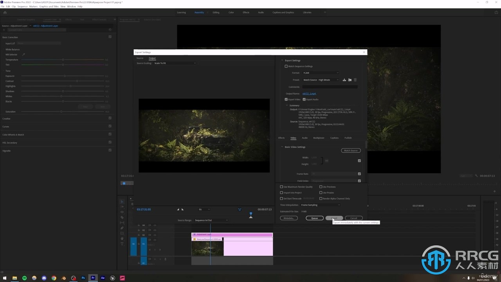Enable Use Maximum Render Quality
Screen dimensions: 501x282
pos(281,187)
